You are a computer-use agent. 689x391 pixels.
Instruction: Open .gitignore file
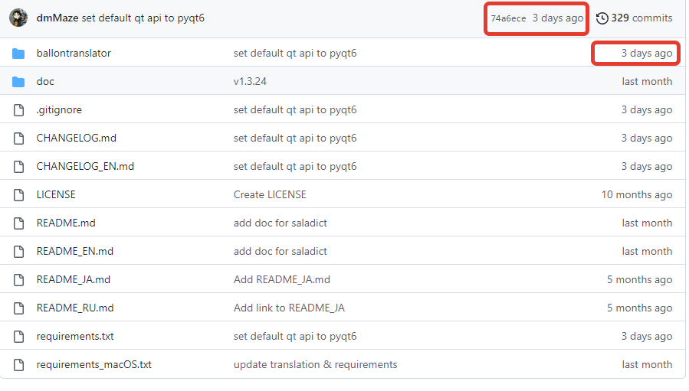[59, 109]
